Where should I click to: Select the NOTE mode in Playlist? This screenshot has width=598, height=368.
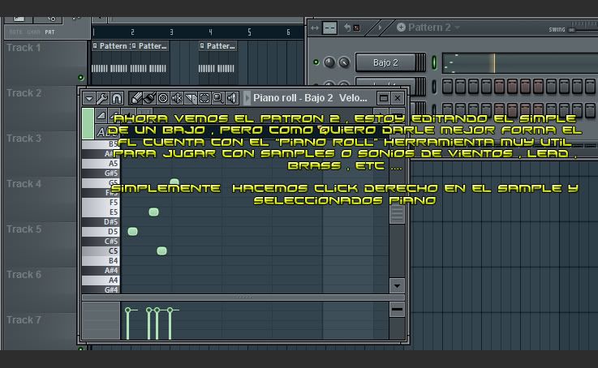[x=16, y=32]
